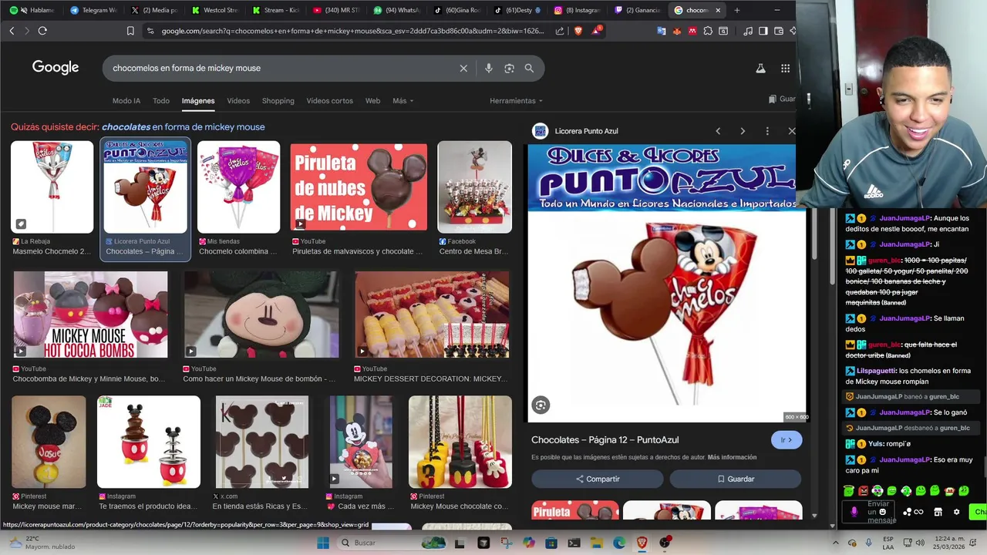Click the magnifying glass search button

pos(529,68)
